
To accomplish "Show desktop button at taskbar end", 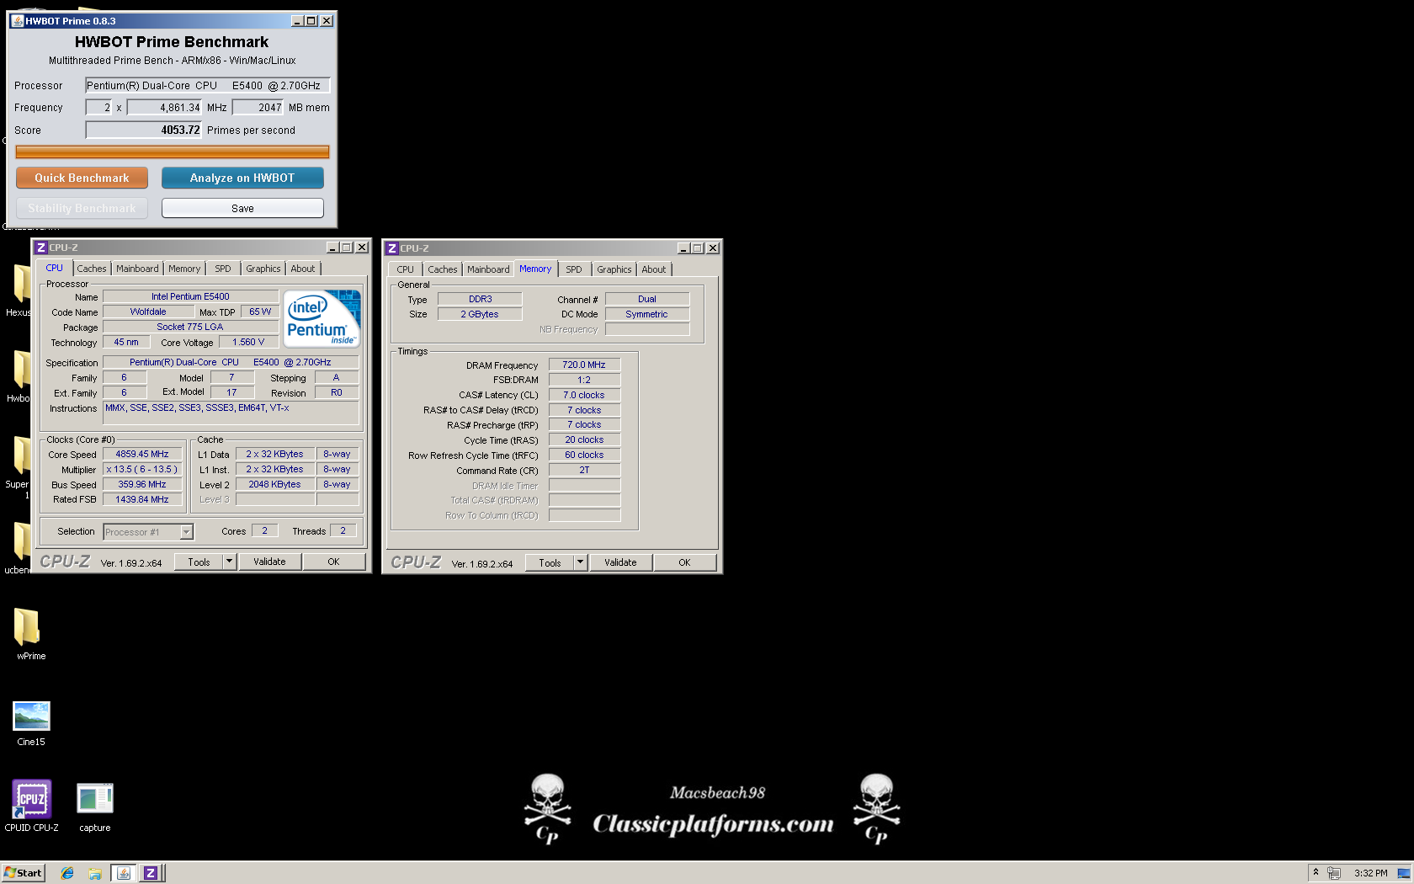I will 1405,873.
